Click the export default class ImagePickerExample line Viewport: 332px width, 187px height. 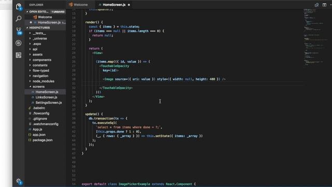pos(139,184)
